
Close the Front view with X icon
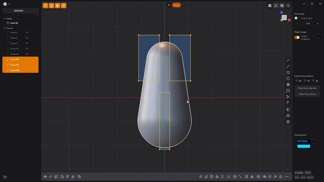pos(169,5)
